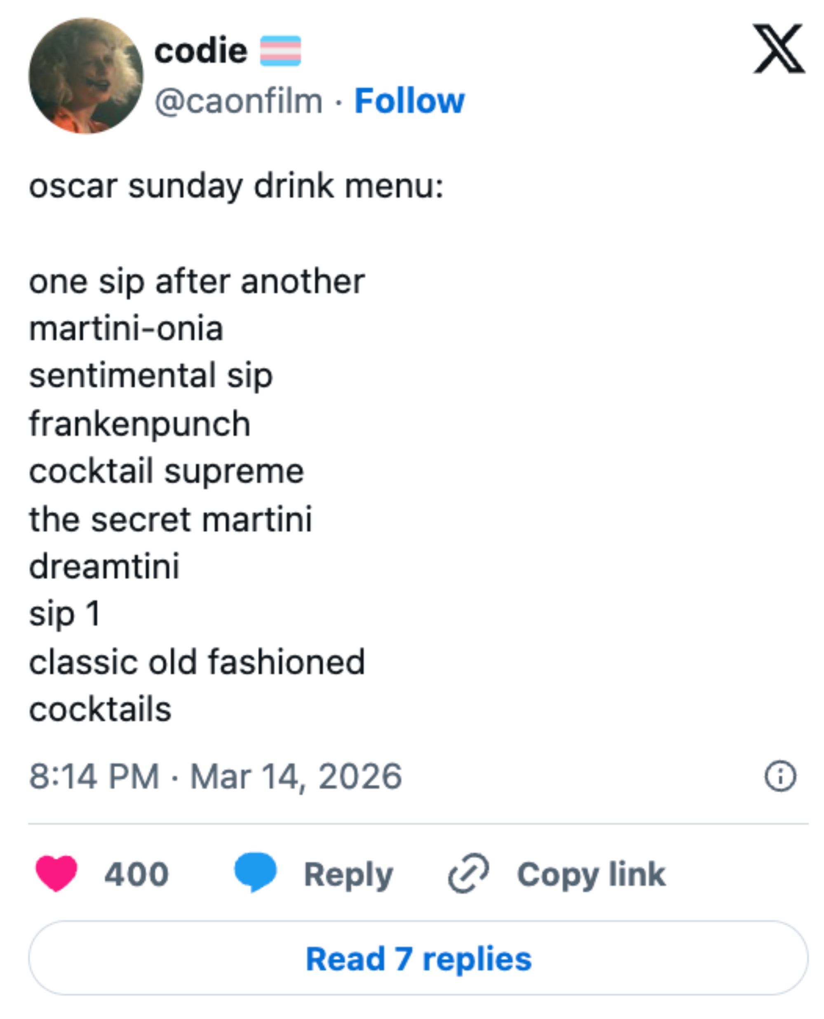Click the Read 7 replies button
The height and width of the screenshot is (1019, 824).
coord(412,960)
